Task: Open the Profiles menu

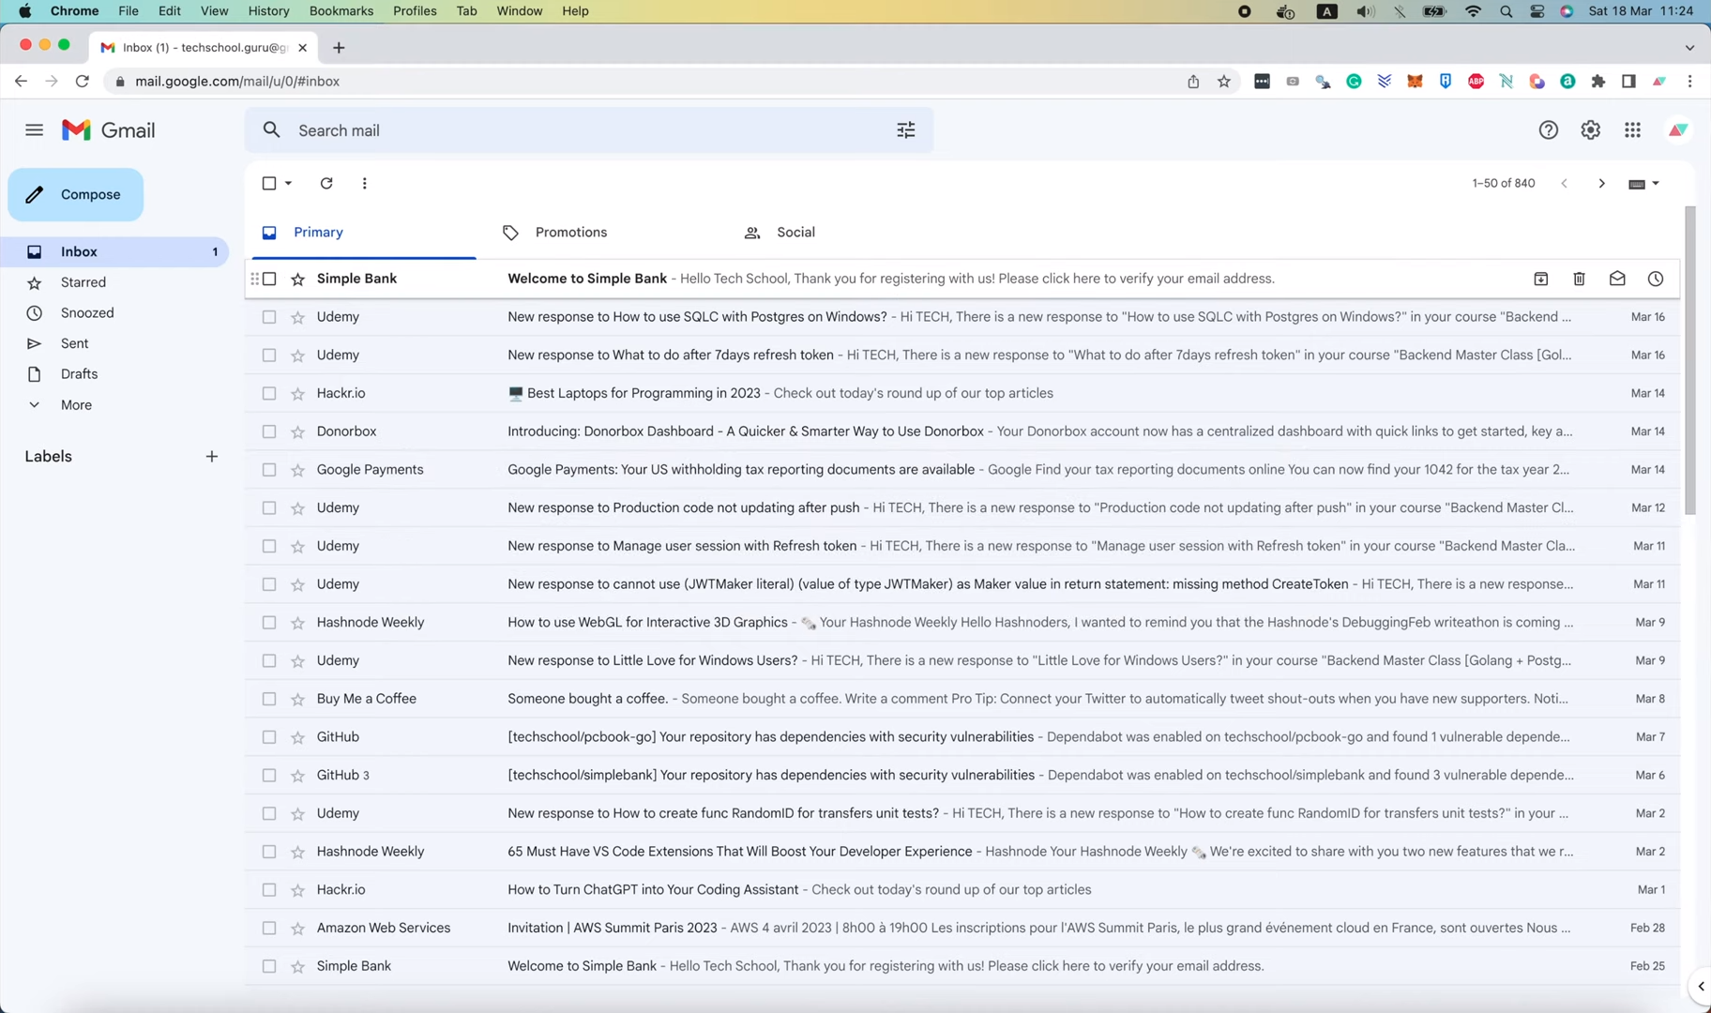Action: pos(415,11)
